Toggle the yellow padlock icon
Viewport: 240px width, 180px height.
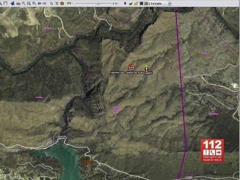(x=136, y=4)
